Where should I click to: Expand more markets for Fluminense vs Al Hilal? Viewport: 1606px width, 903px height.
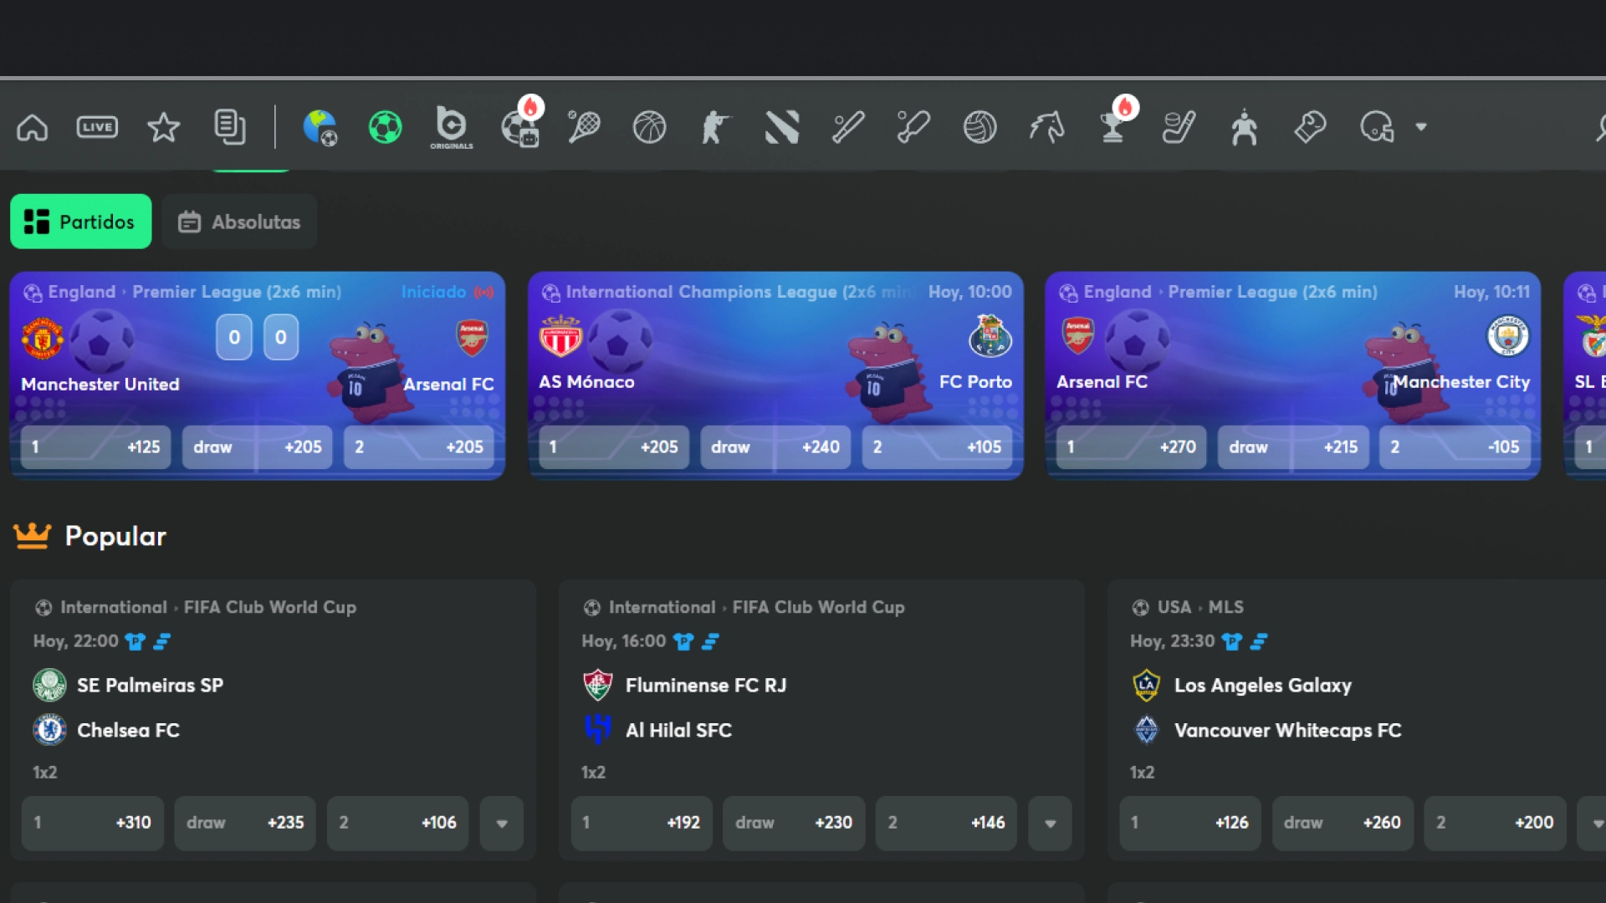1051,823
